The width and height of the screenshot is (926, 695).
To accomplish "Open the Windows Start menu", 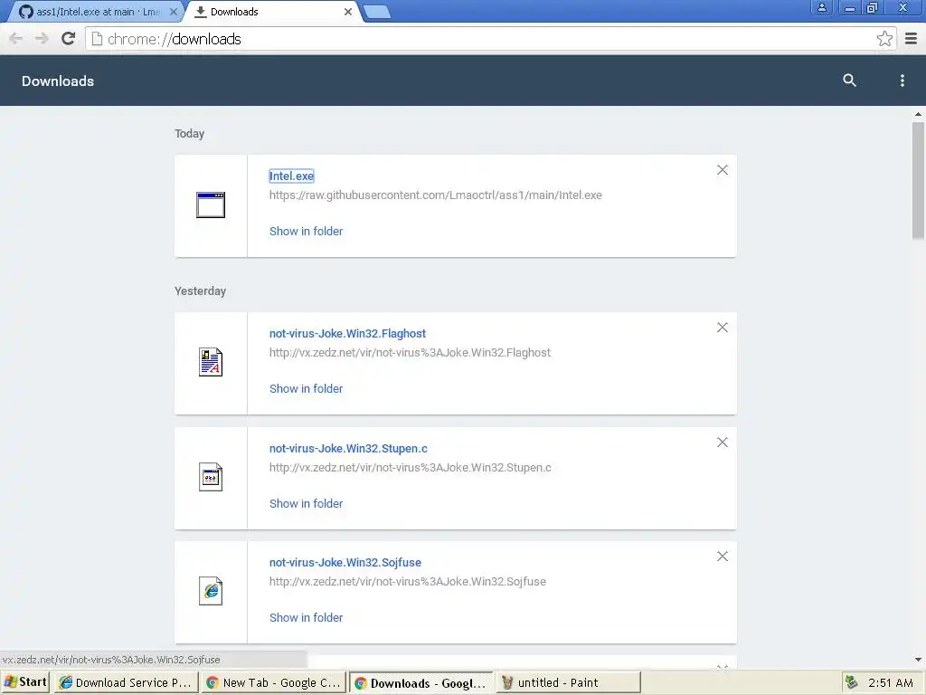I will click(25, 682).
